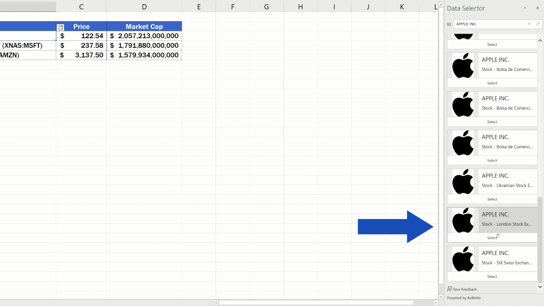Click the Apple logo on the Ukrainian Stock Exchange result
Image resolution: width=544 pixels, height=306 pixels.
462,182
